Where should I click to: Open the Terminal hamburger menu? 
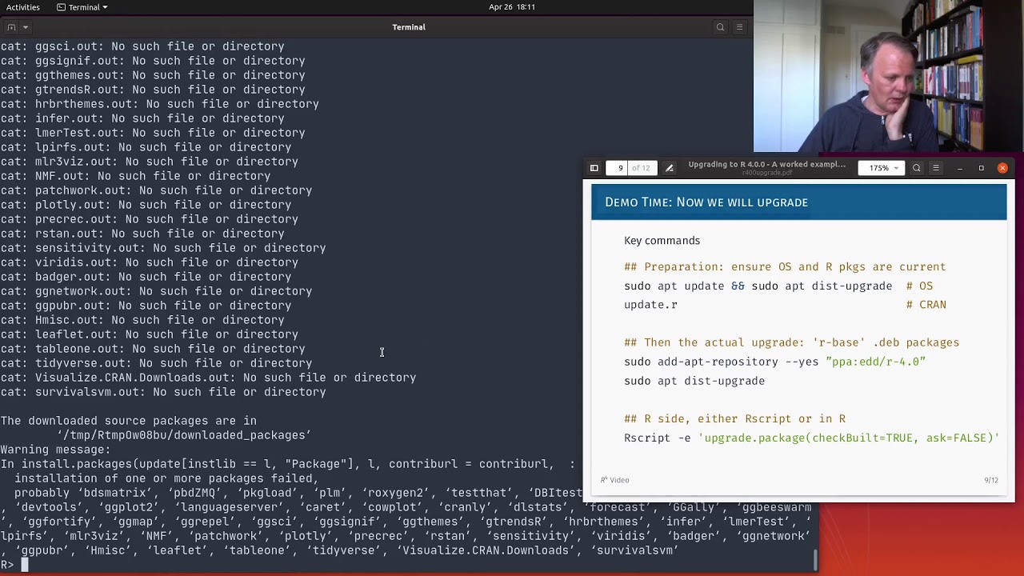(739, 27)
